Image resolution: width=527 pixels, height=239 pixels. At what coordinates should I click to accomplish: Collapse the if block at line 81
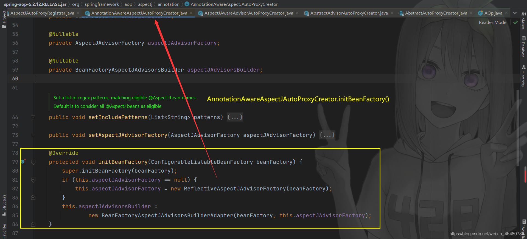(33, 180)
